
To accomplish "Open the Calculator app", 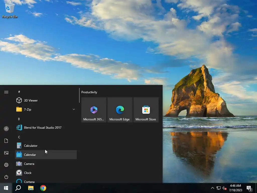I will pos(46,146).
